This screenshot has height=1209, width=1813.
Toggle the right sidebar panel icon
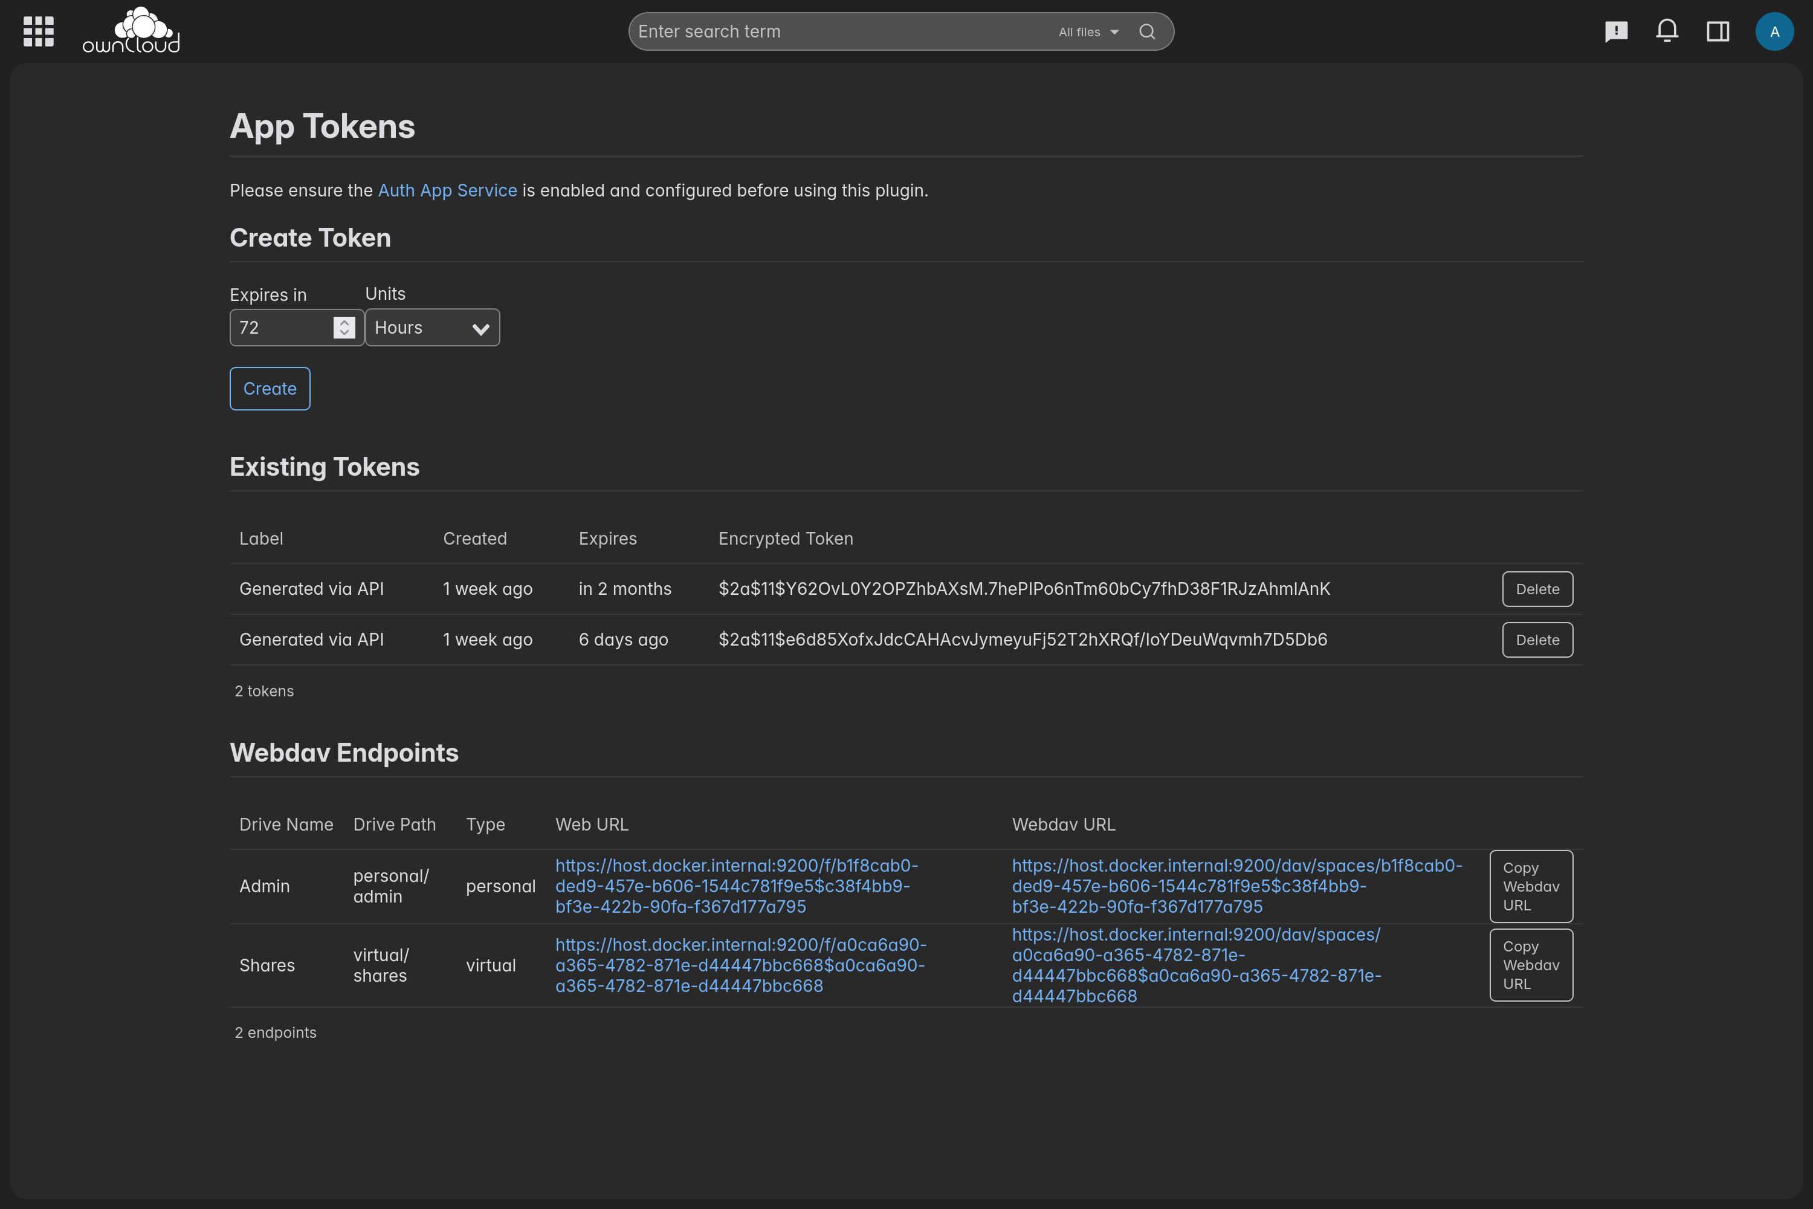(1718, 31)
